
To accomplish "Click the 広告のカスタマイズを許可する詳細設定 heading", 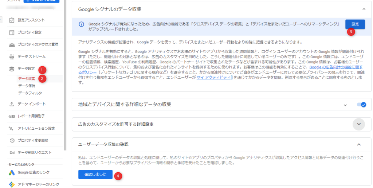I will tap(116, 124).
